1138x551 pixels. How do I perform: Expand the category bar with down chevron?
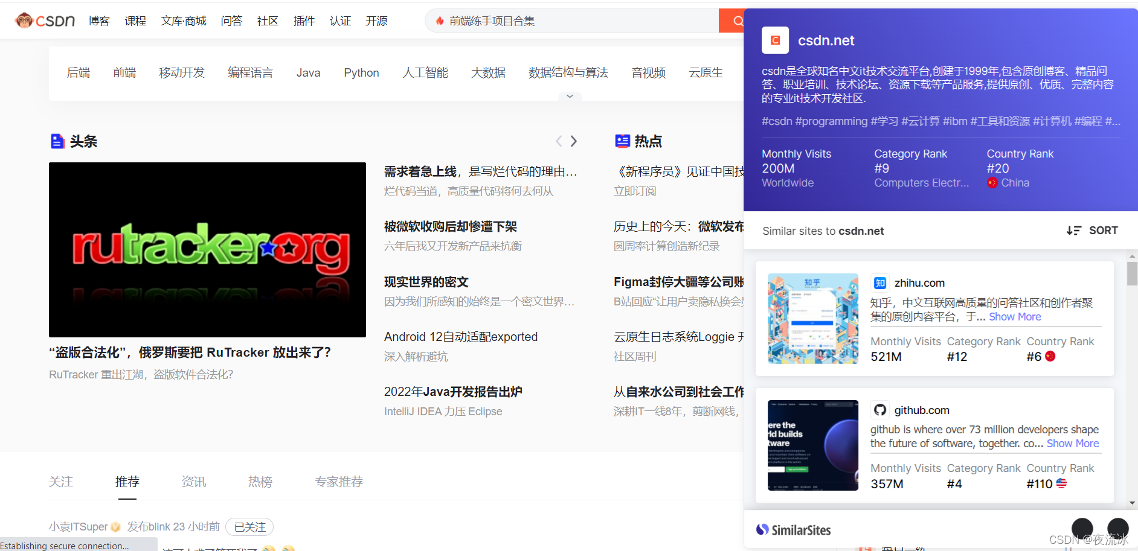pos(570,96)
